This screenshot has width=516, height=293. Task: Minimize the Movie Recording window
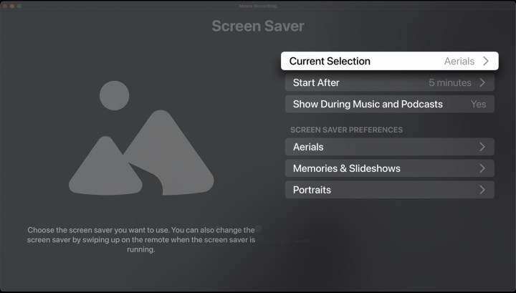click(13, 6)
